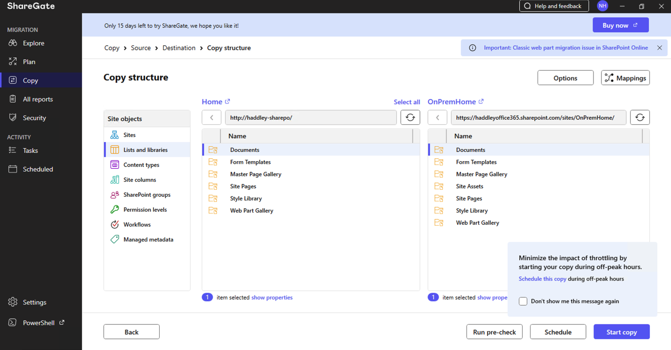Click Select all for source items

click(407, 102)
